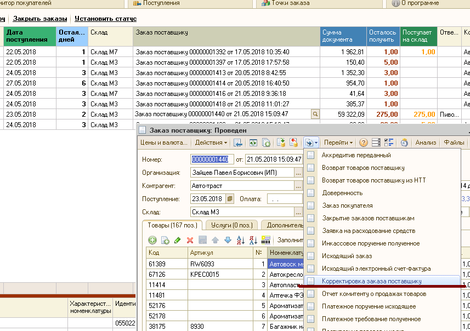Image resolution: width=470 pixels, height=331 pixels.
Task: Click the magnifier in order 1440 cell
Action: click(x=315, y=114)
